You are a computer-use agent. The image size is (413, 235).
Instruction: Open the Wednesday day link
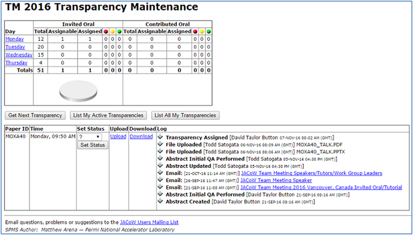[19, 55]
